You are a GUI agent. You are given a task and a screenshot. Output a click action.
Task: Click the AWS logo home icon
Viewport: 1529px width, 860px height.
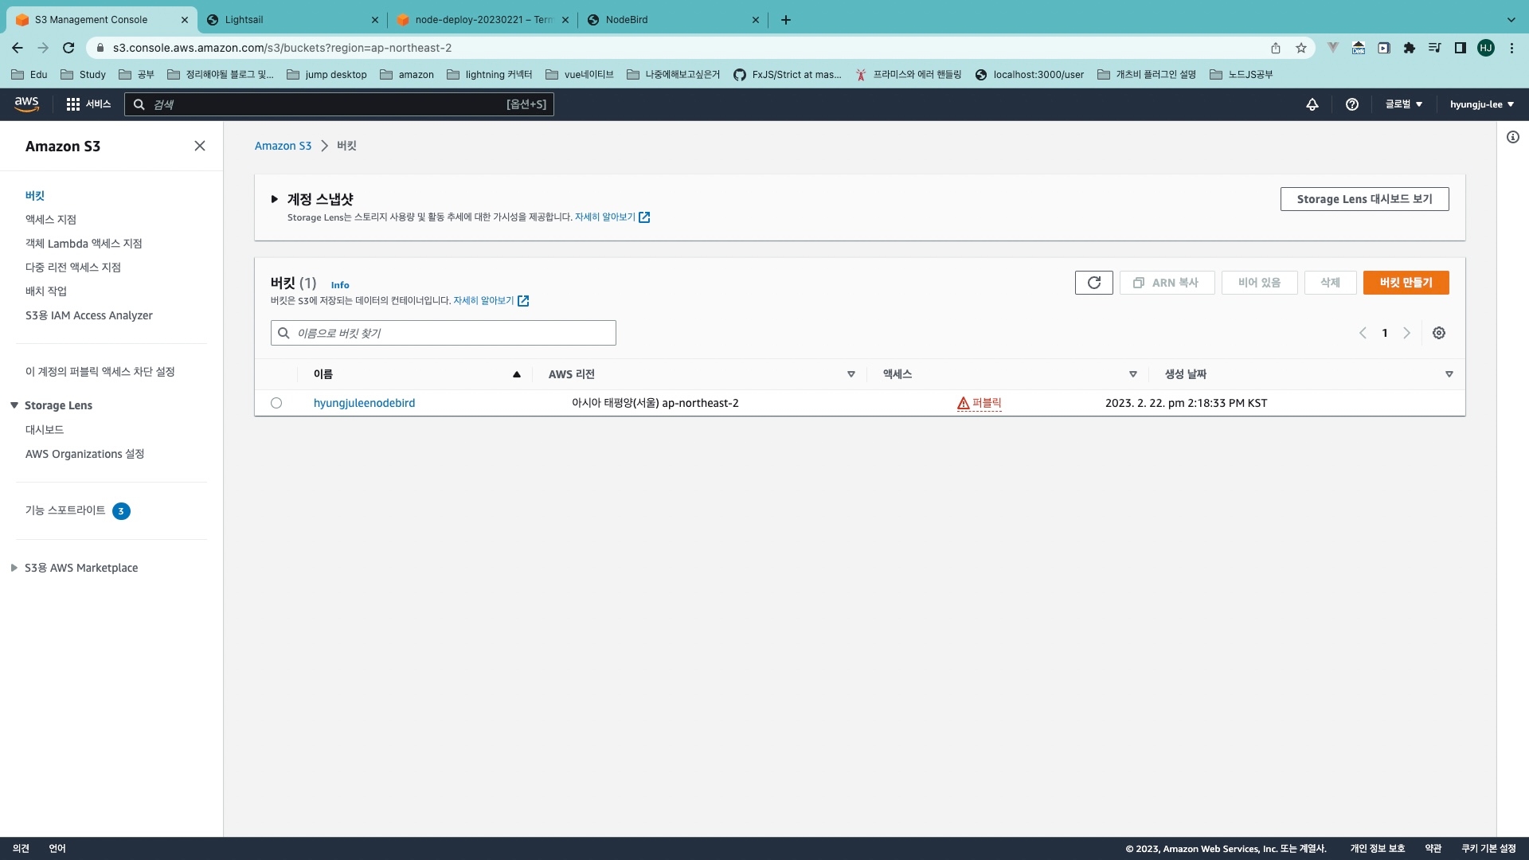(26, 104)
